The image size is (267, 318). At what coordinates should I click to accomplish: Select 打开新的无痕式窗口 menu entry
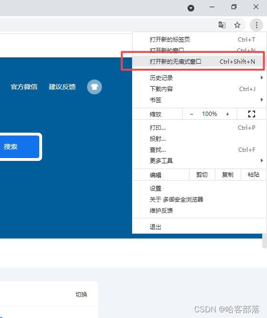coord(200,61)
